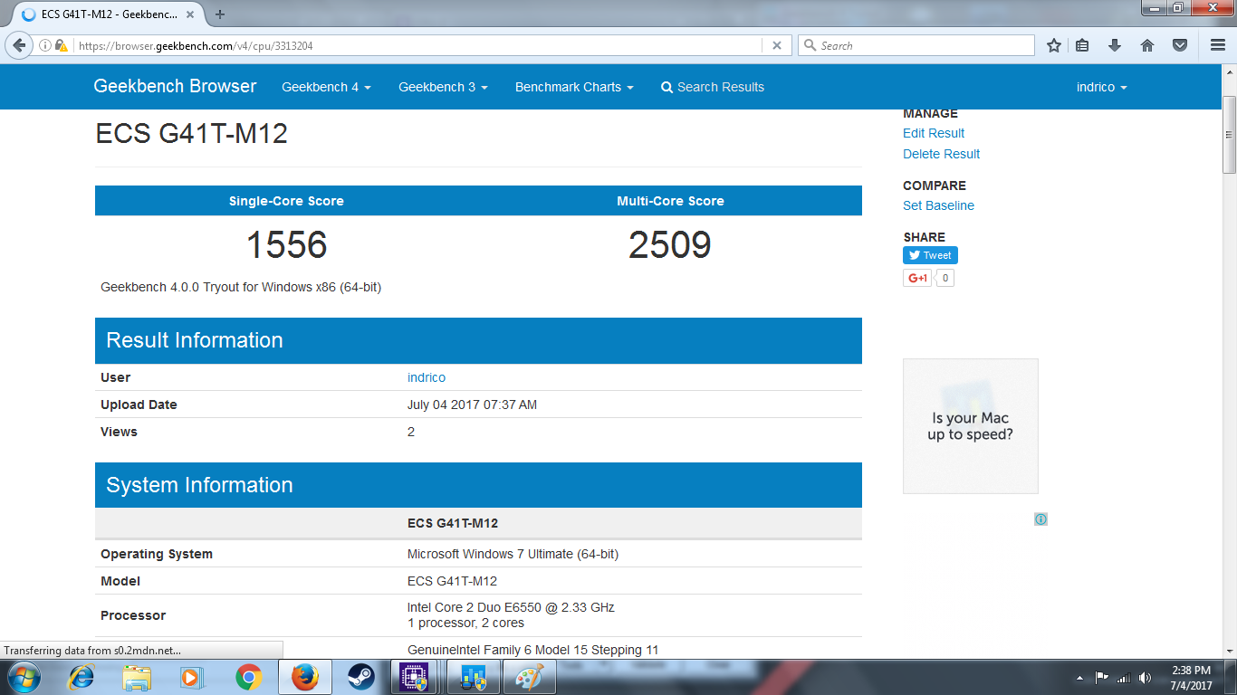Go to Firefox home page icon
The width and height of the screenshot is (1237, 695).
click(1147, 45)
